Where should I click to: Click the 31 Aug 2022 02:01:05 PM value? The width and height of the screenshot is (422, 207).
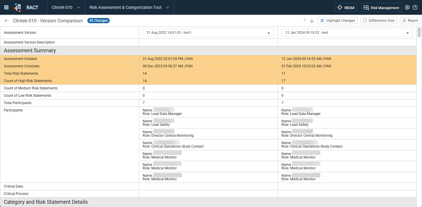(x=168, y=59)
